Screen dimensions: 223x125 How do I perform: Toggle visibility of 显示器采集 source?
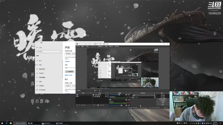pyautogui.click(x=106, y=96)
